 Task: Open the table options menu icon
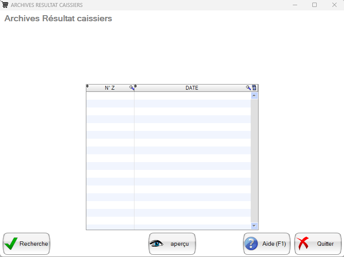coord(254,88)
